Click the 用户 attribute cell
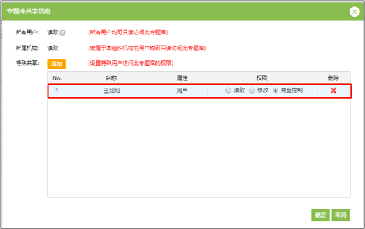The image size is (365, 229). tap(182, 90)
